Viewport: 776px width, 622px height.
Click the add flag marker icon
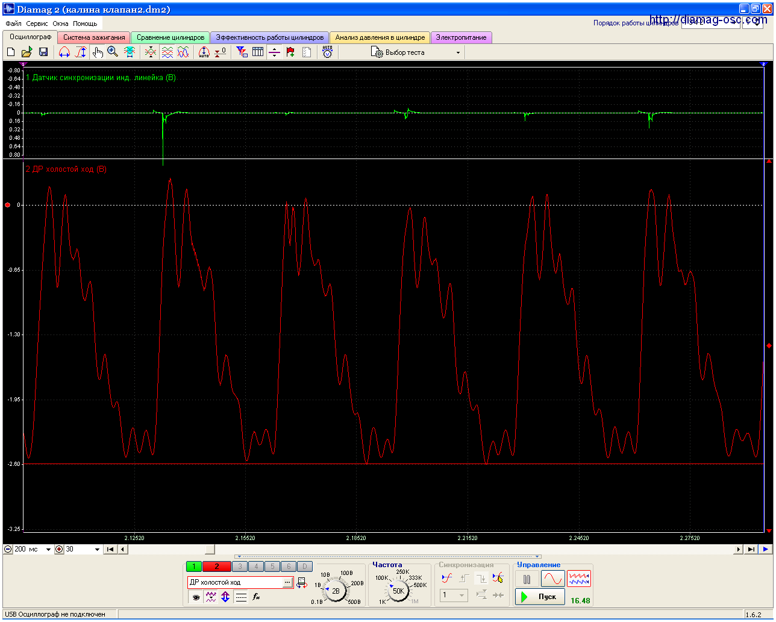click(290, 52)
